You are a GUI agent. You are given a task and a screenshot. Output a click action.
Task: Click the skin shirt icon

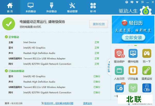pos(137,2)
